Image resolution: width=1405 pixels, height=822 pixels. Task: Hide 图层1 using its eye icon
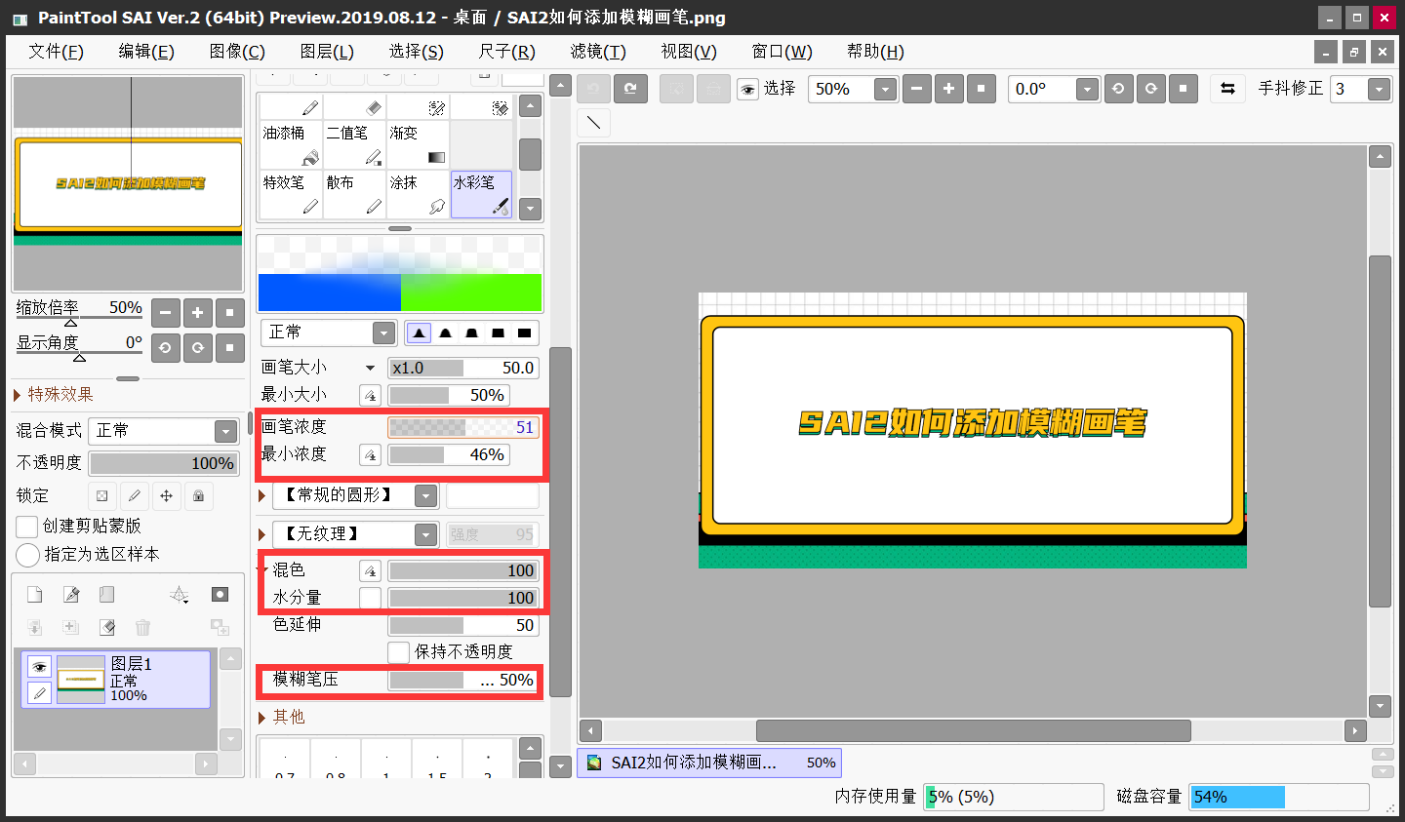pos(39,667)
